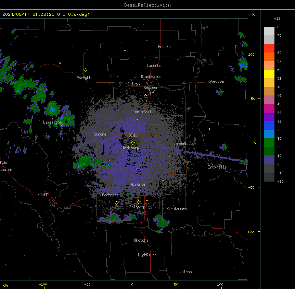Screen dimensions: 295x289
Task: Click the dBZ legend heading
Action: coord(277,18)
